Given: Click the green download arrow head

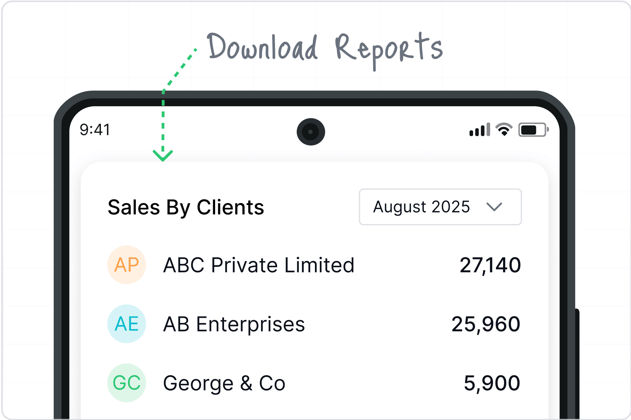Looking at the screenshot, I should 163,155.
